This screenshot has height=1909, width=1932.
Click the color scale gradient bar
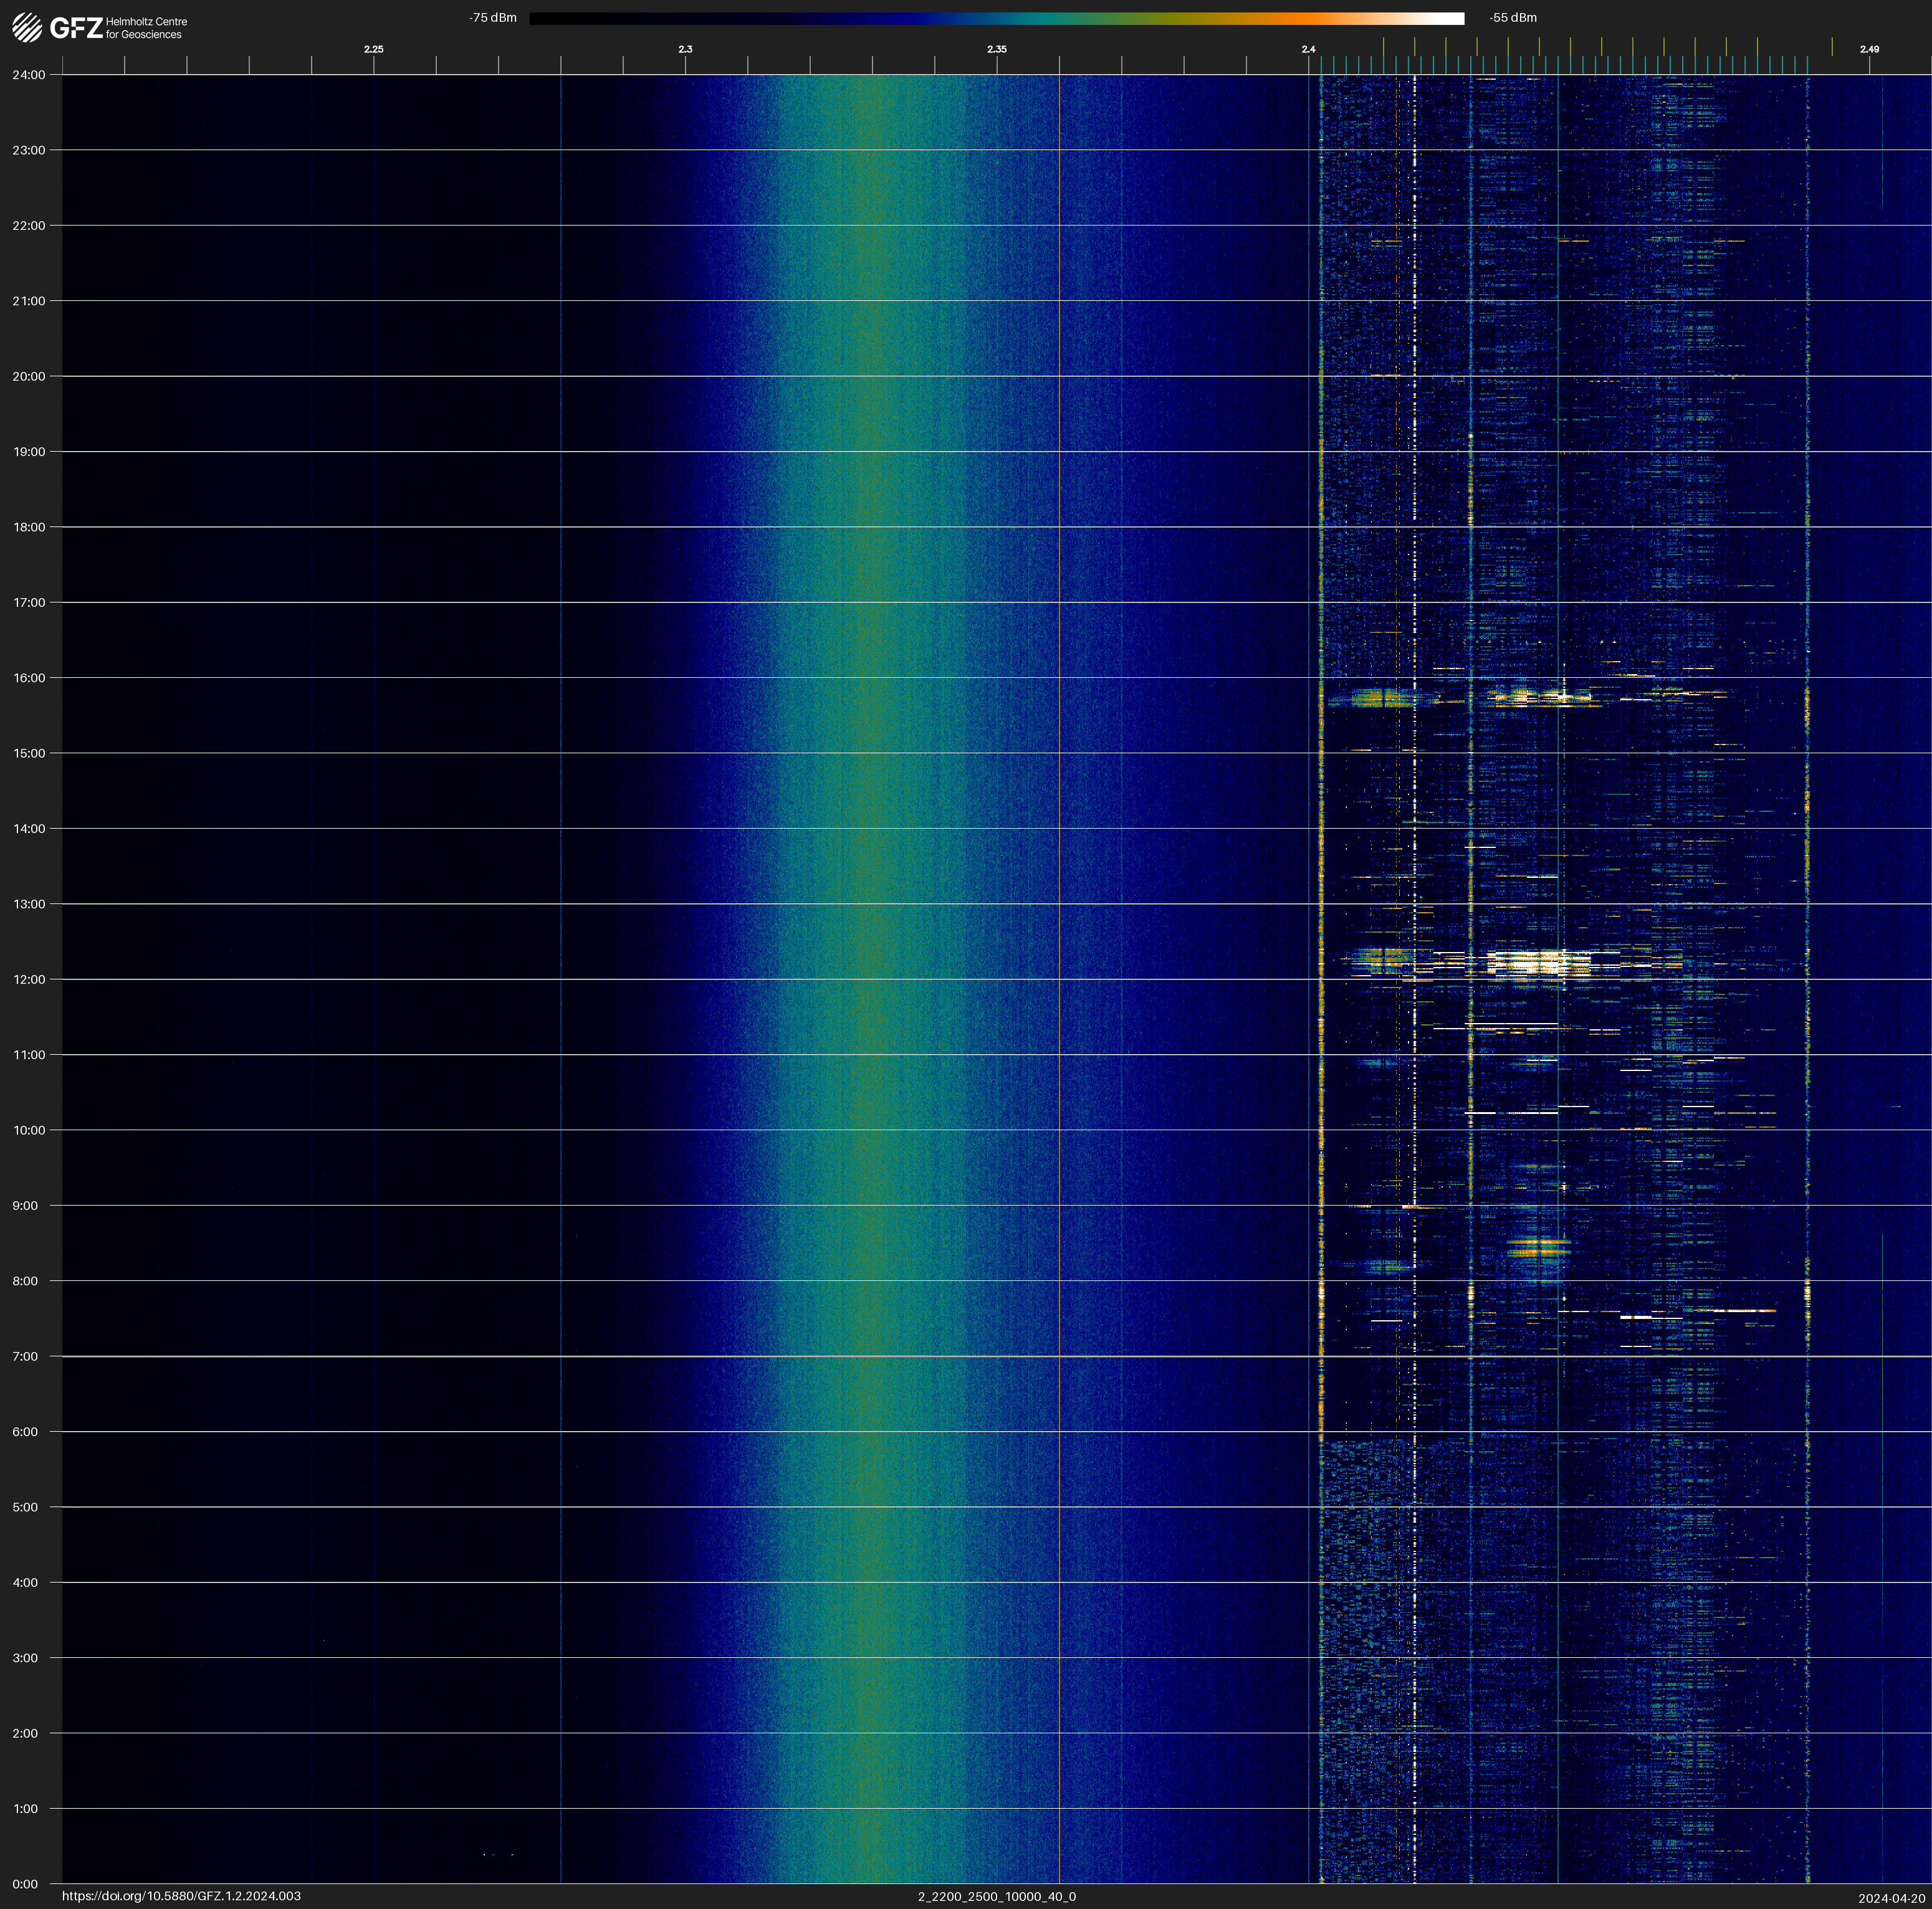coord(996,18)
